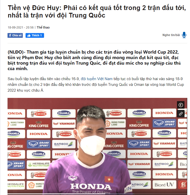The height and width of the screenshot is (195, 190).
Task: Click the Facebook share overlay icon on video
Action: click(x=181, y=105)
